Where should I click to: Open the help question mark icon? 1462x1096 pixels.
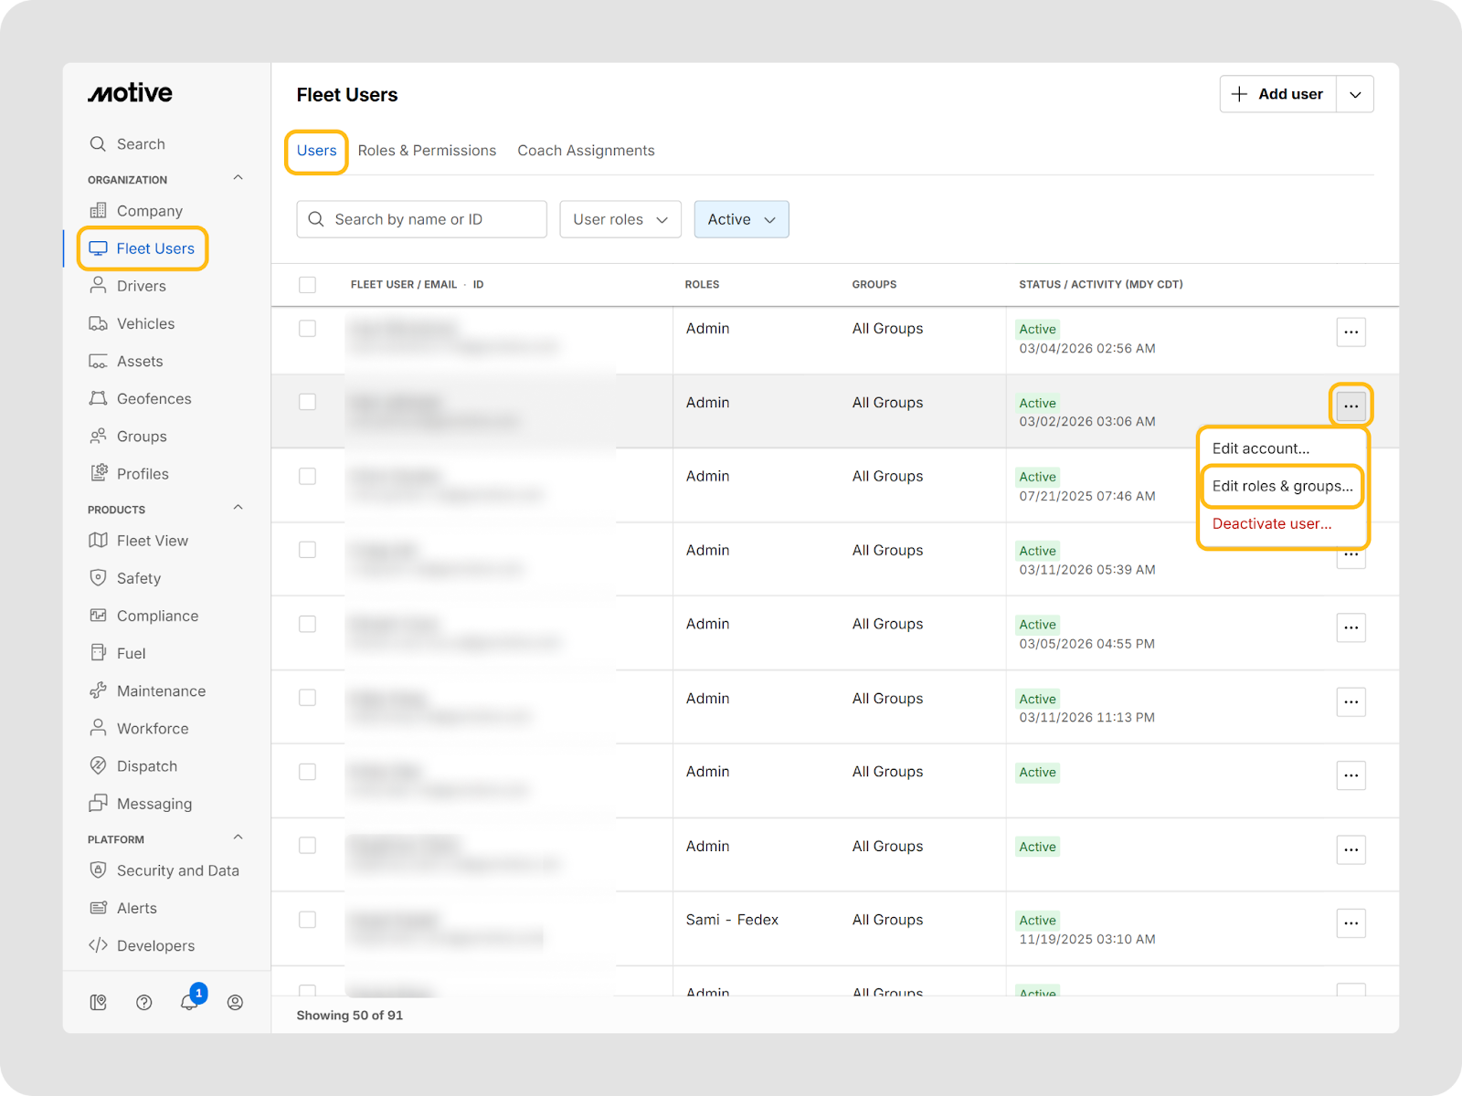143,1002
